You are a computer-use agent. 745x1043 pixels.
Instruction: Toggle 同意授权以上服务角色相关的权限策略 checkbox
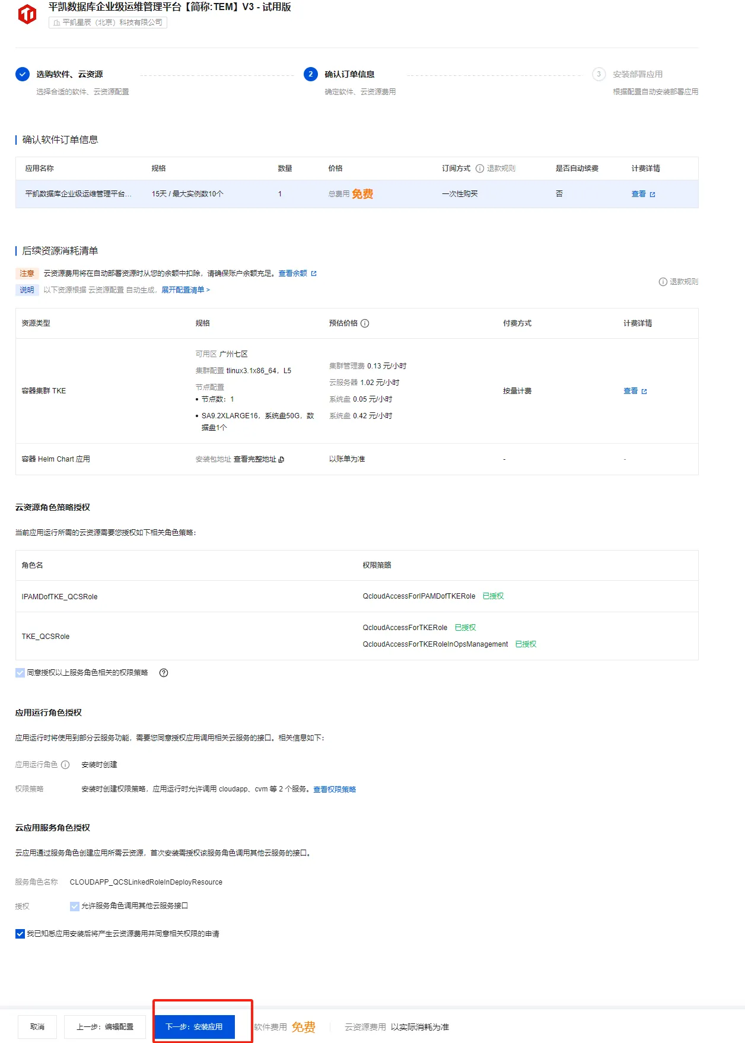[20, 673]
